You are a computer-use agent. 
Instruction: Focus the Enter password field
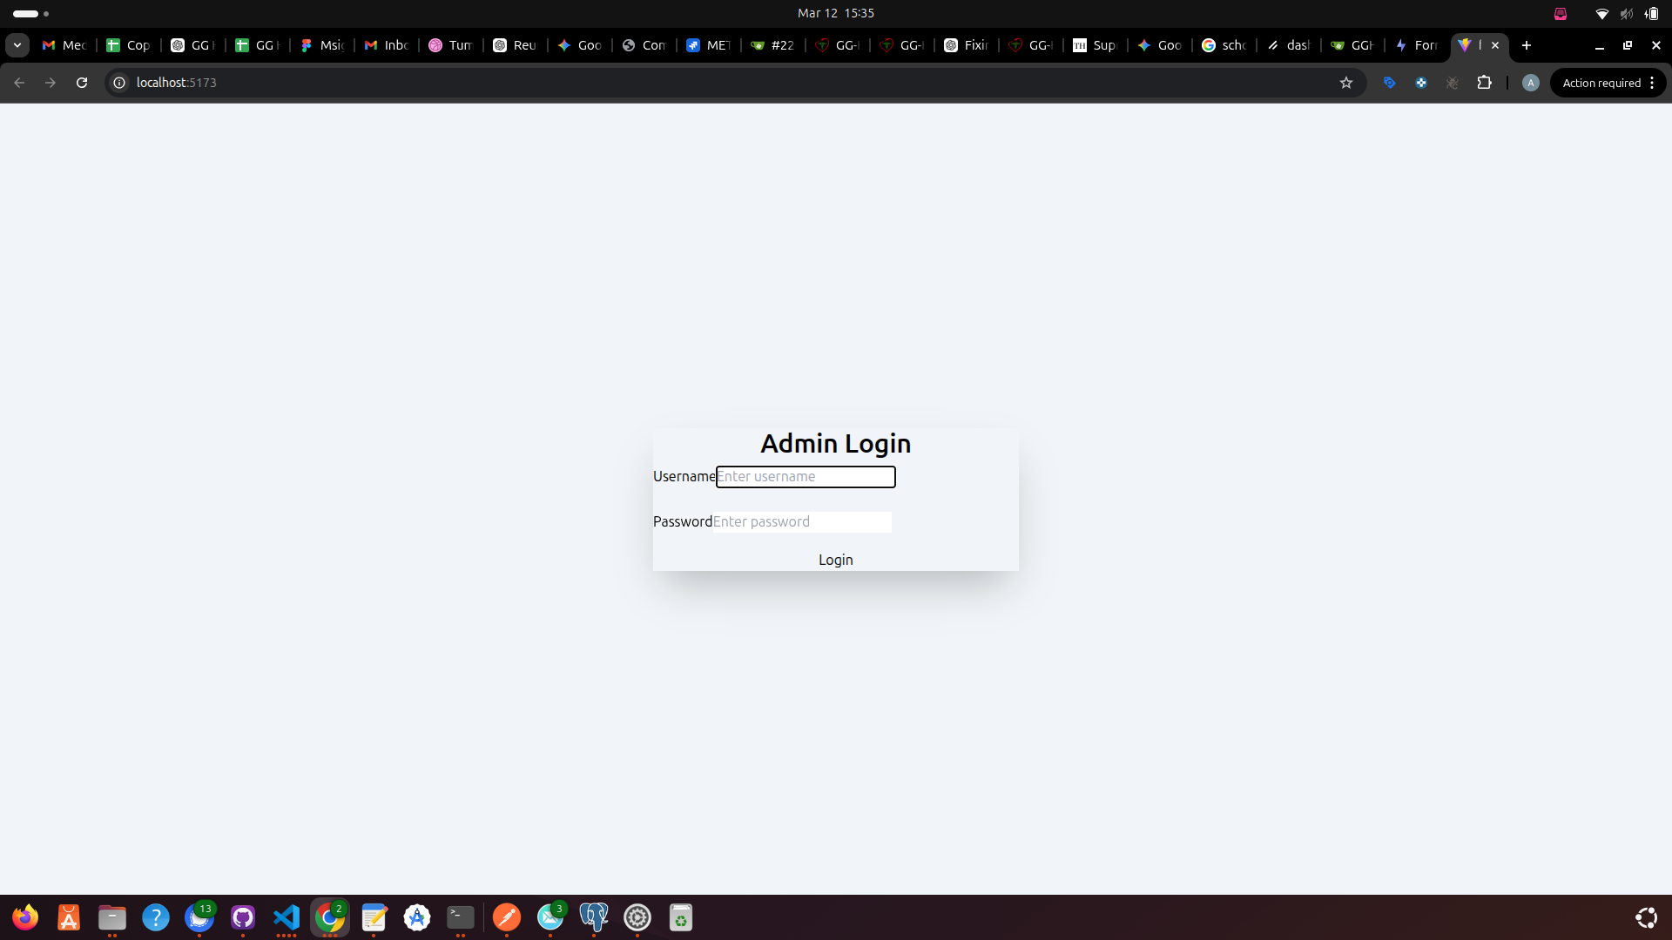[x=801, y=521]
